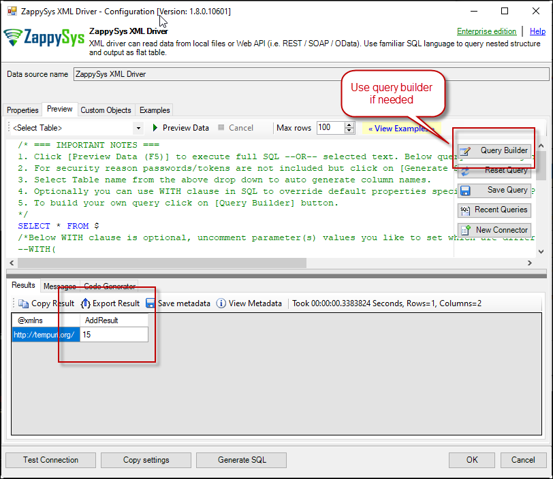The height and width of the screenshot is (479, 553).
Task: Open the Enterprise edition link
Action: (486, 31)
